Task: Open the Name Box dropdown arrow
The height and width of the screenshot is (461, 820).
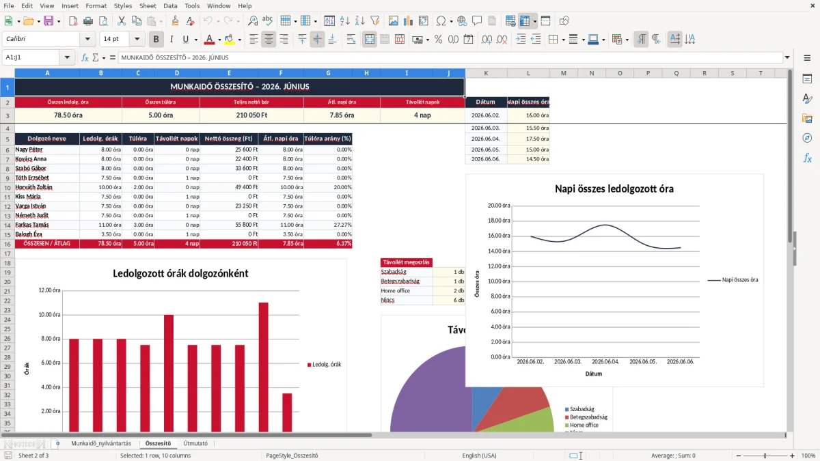Action: [67, 57]
